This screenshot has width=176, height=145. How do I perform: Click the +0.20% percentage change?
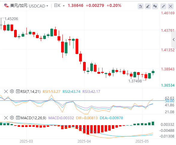(114, 5)
